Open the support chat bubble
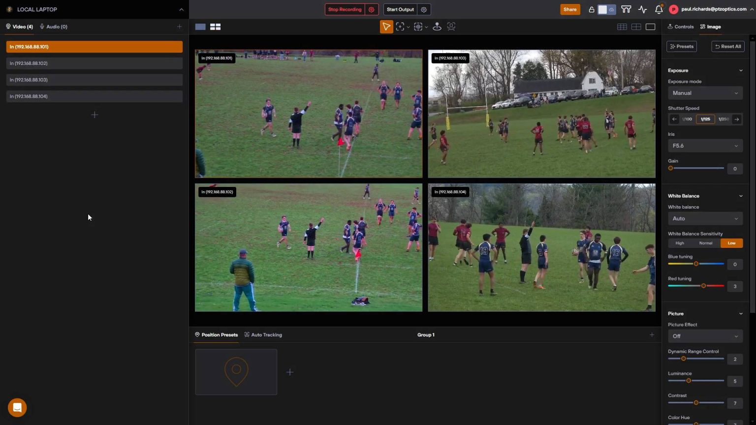 [17, 407]
